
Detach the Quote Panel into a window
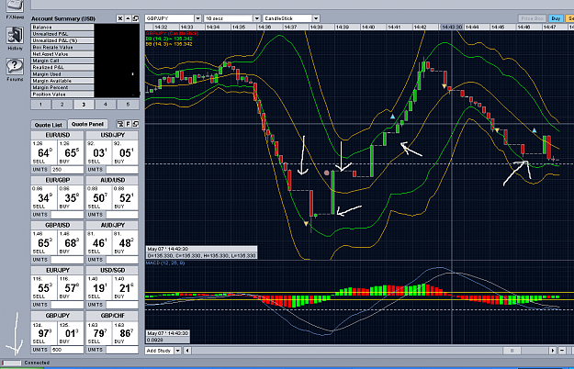(135, 124)
